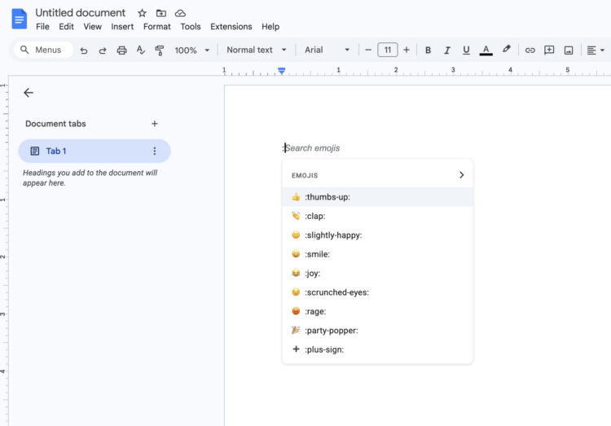
Task: Insert image from the toolbar
Action: 569,51
